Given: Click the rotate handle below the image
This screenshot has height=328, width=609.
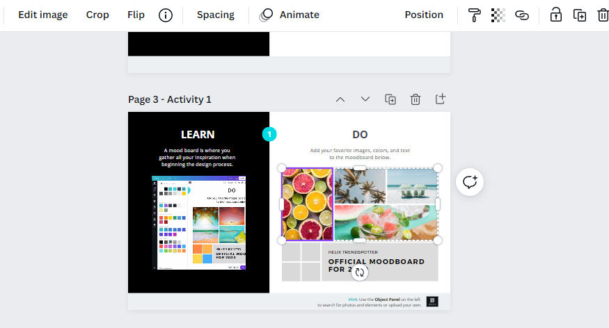Looking at the screenshot, I should [x=360, y=272].
